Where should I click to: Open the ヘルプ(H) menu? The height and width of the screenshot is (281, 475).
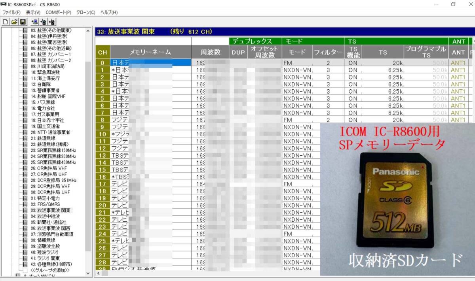click(109, 12)
